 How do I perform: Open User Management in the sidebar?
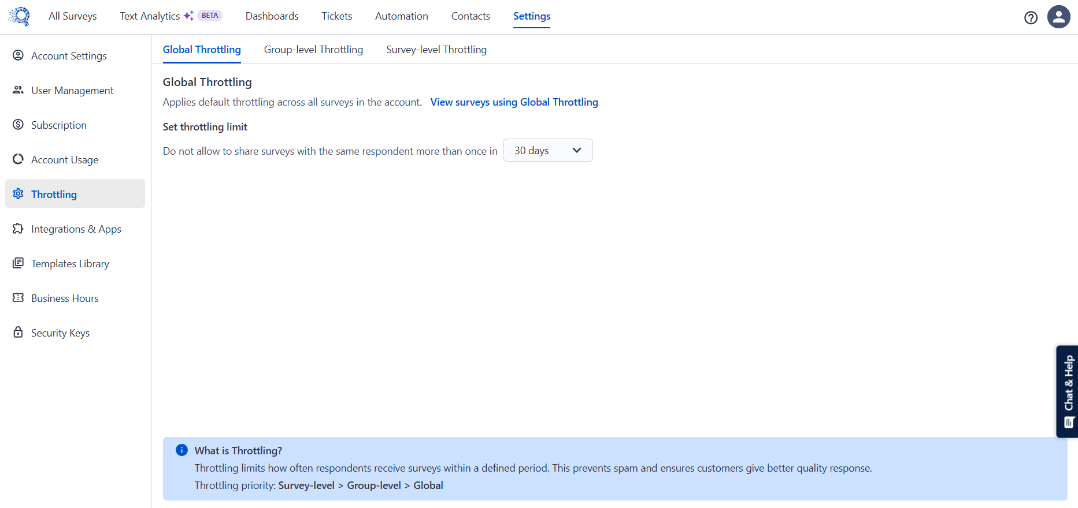(72, 91)
